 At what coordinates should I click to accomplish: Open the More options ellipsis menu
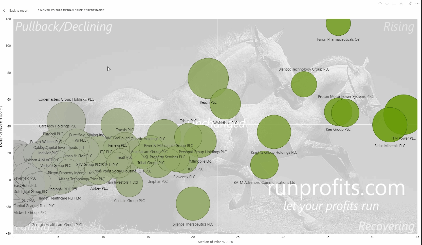tap(417, 3)
